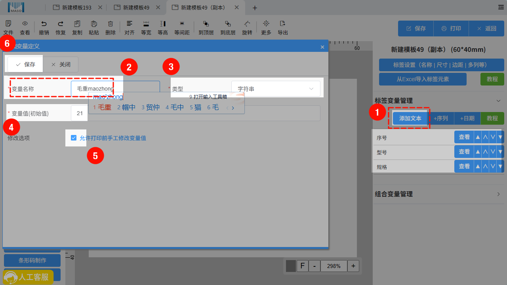The image size is (507, 285).
Task: Apply 等间距 (equal spacing) tool
Action: tap(182, 28)
